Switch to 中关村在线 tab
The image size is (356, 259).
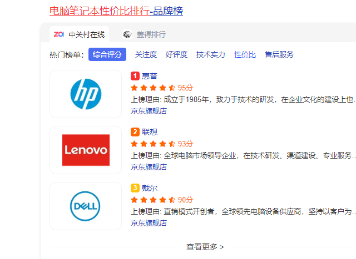point(86,34)
